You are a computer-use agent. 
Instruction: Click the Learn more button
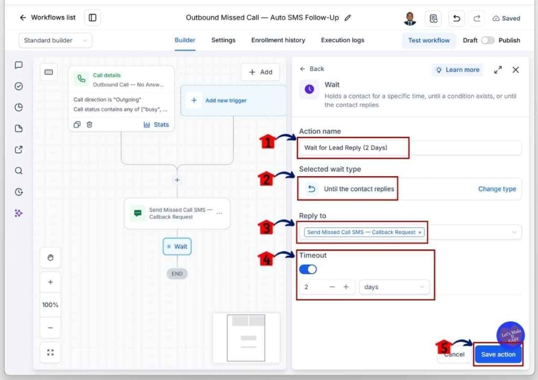pyautogui.click(x=458, y=70)
